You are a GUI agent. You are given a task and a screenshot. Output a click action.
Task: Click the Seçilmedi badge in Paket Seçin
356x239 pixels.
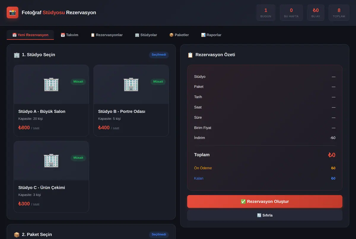[159, 235]
